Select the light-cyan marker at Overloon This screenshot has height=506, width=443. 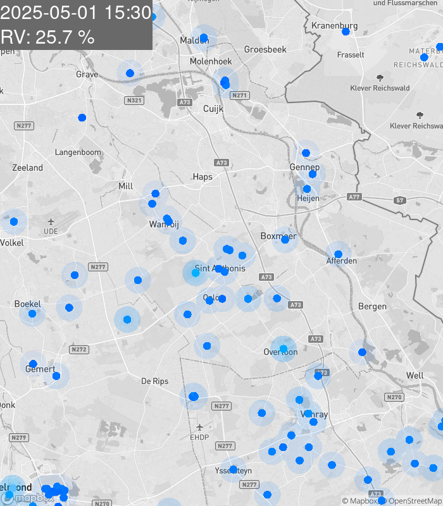tap(283, 349)
